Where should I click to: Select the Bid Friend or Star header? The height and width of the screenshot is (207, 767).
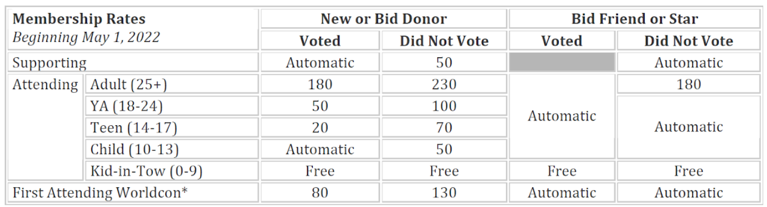point(635,19)
